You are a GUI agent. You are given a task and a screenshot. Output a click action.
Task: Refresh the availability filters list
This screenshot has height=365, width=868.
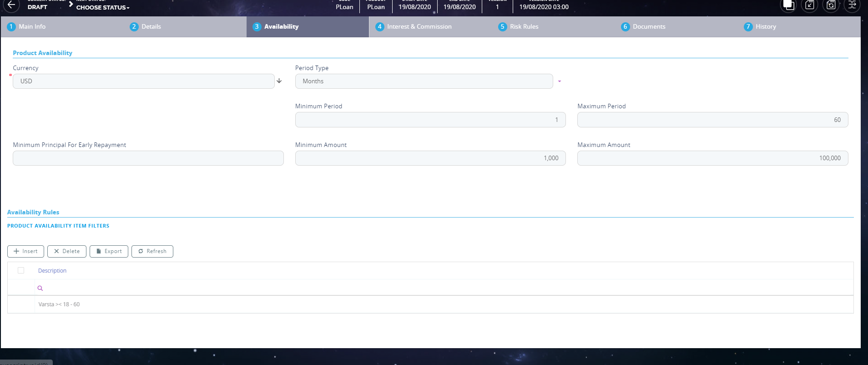pos(152,251)
